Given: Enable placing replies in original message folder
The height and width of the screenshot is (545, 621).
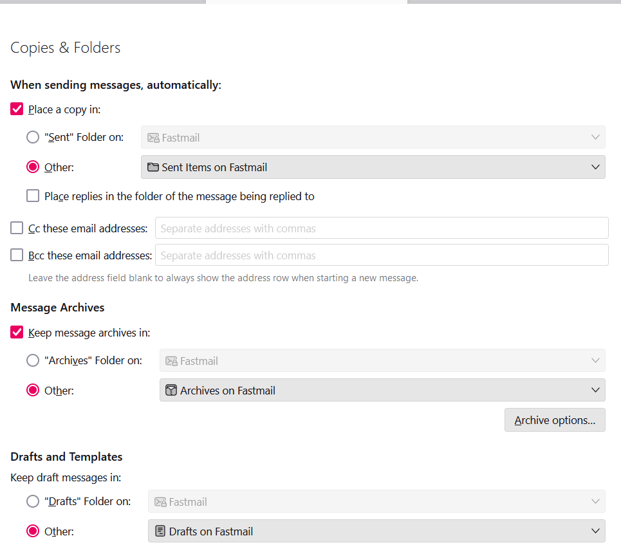Looking at the screenshot, I should (33, 196).
